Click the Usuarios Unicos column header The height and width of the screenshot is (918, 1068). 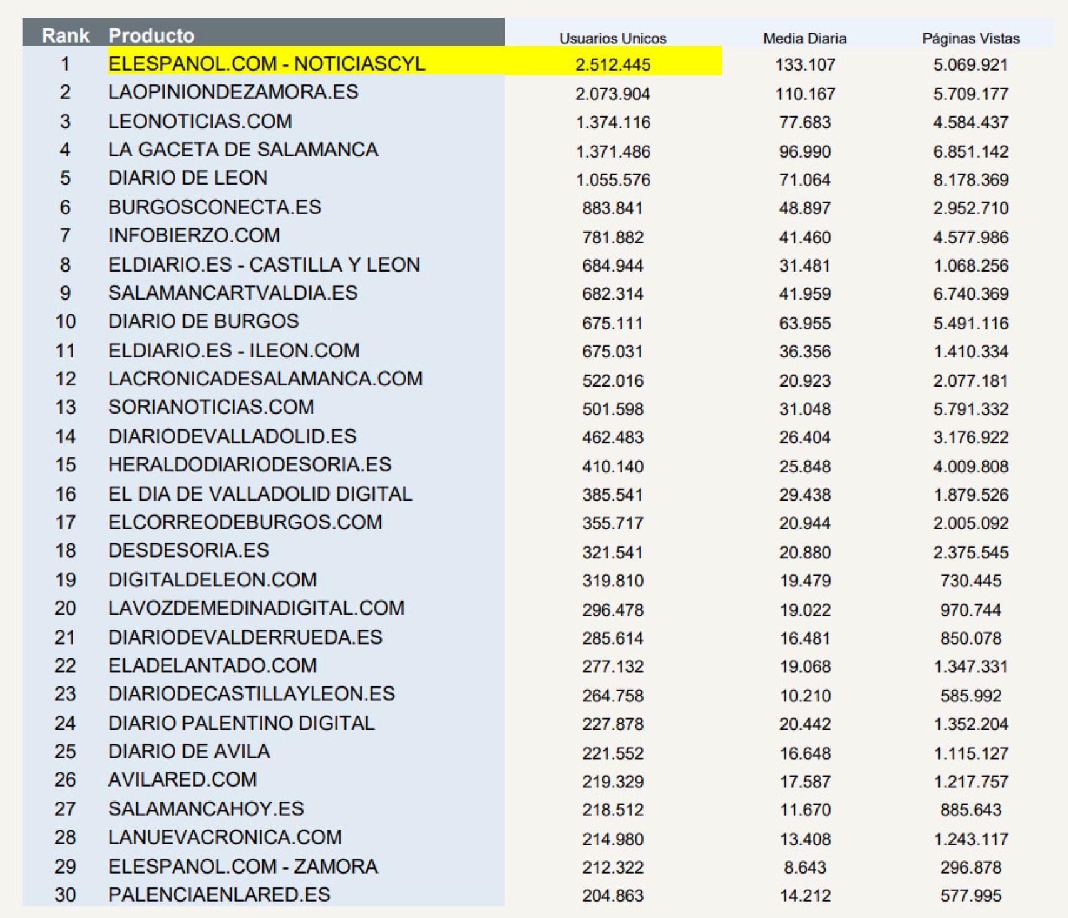(612, 39)
